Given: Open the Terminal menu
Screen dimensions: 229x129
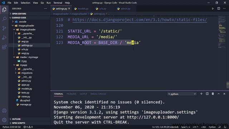Looking at the screenshot, I should pyautogui.click(x=58, y=3).
